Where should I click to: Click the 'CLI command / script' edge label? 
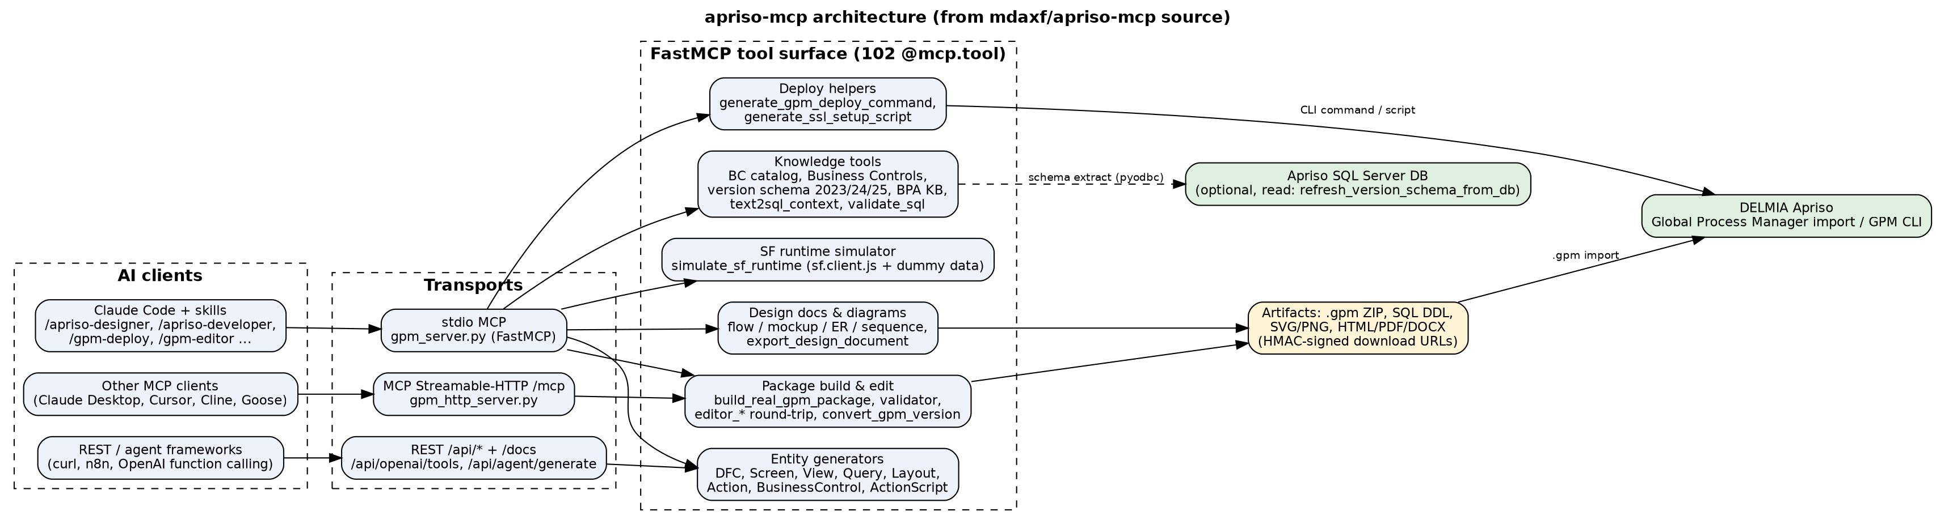pos(1357,110)
